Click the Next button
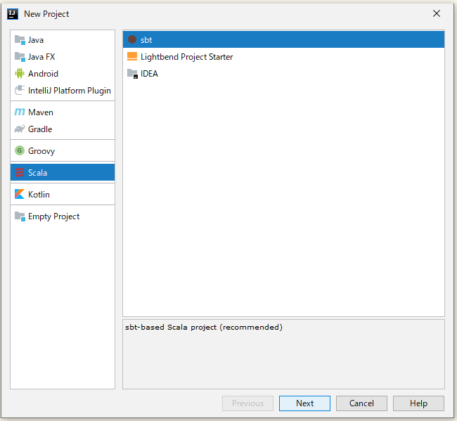The height and width of the screenshot is (421, 457). 304,403
